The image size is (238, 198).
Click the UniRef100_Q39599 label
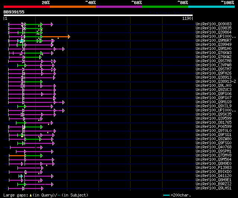click(x=213, y=119)
